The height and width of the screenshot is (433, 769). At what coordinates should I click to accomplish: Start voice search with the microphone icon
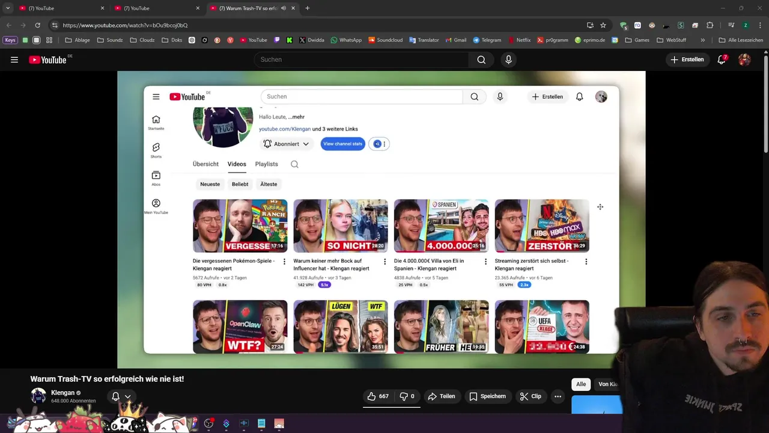[508, 60]
